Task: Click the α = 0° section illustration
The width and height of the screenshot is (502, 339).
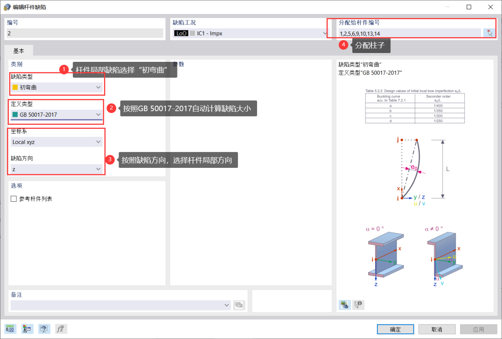Action: coord(385,256)
